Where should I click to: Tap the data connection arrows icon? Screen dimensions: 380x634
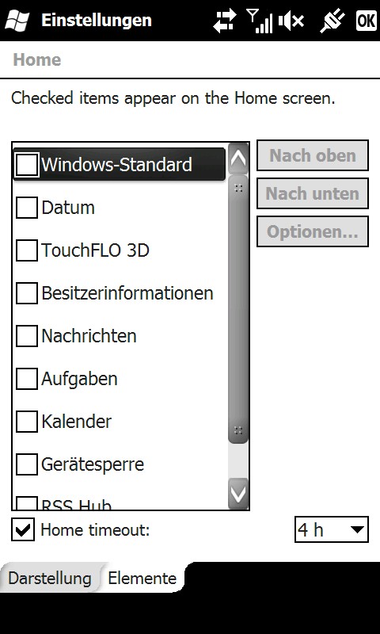(x=226, y=21)
